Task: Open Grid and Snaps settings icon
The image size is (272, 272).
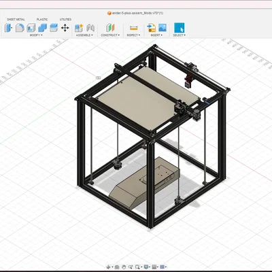Action: pyautogui.click(x=162, y=267)
